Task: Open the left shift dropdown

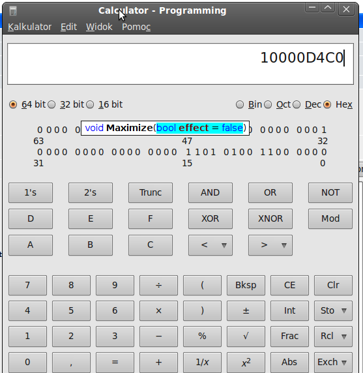Action: [211, 245]
